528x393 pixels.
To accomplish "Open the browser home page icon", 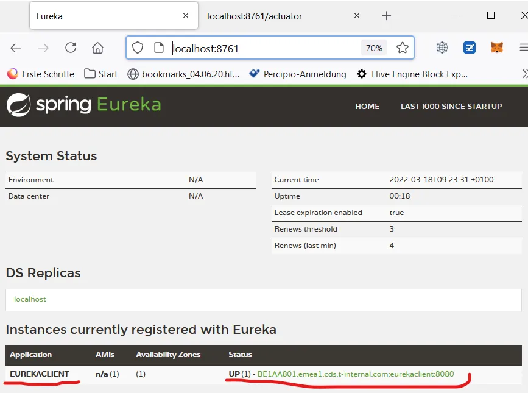I will point(97,48).
